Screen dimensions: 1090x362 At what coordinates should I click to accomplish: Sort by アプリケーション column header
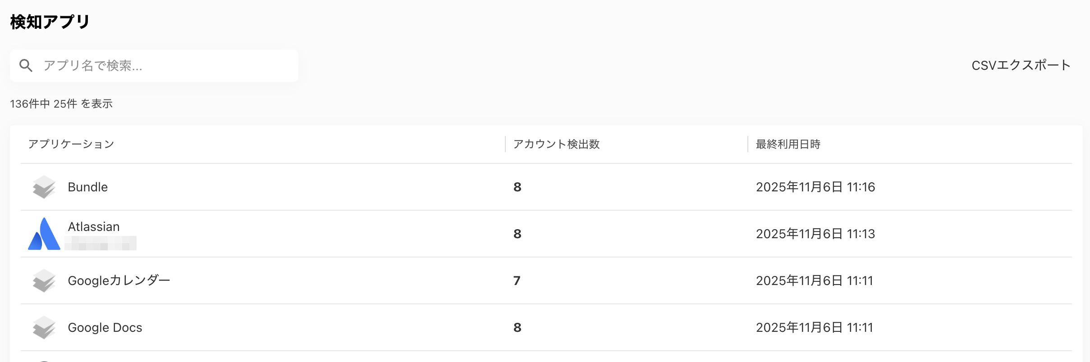pos(71,144)
